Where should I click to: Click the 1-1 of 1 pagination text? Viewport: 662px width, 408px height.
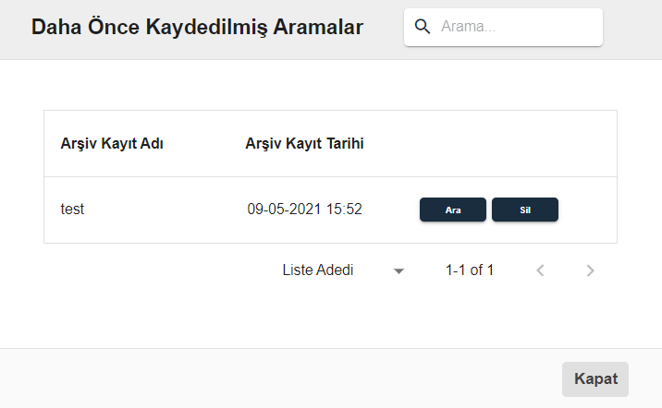[x=470, y=270]
